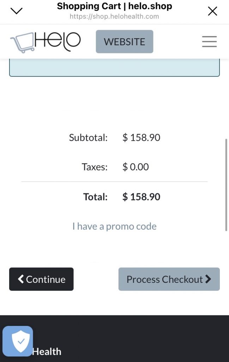229x362 pixels.
Task: Click the page scrollbar thumb
Action: [226, 185]
